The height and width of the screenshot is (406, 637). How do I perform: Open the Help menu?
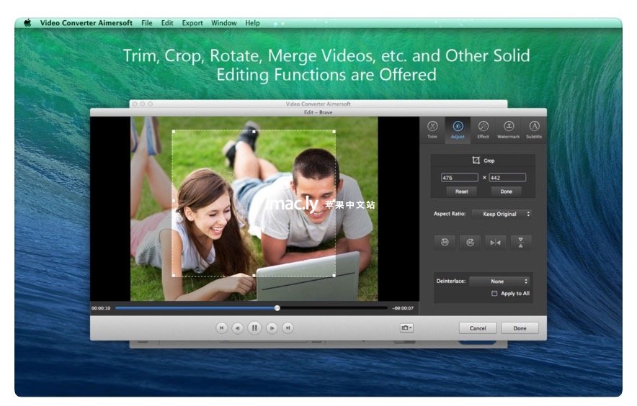pos(252,23)
